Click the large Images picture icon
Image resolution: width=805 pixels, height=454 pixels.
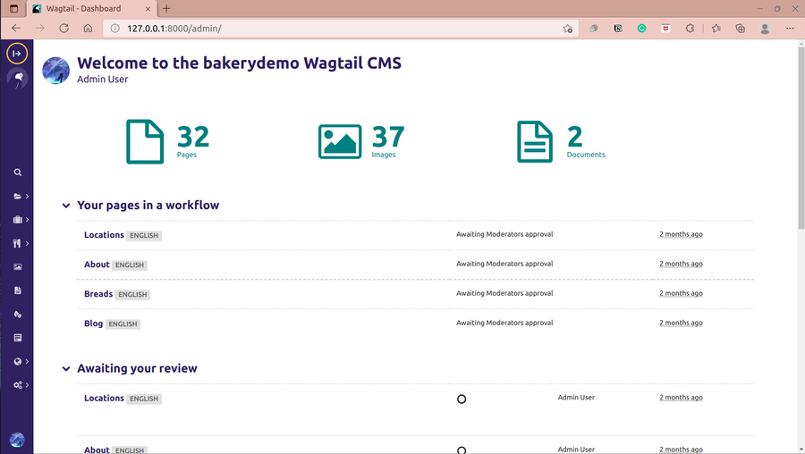click(x=340, y=141)
